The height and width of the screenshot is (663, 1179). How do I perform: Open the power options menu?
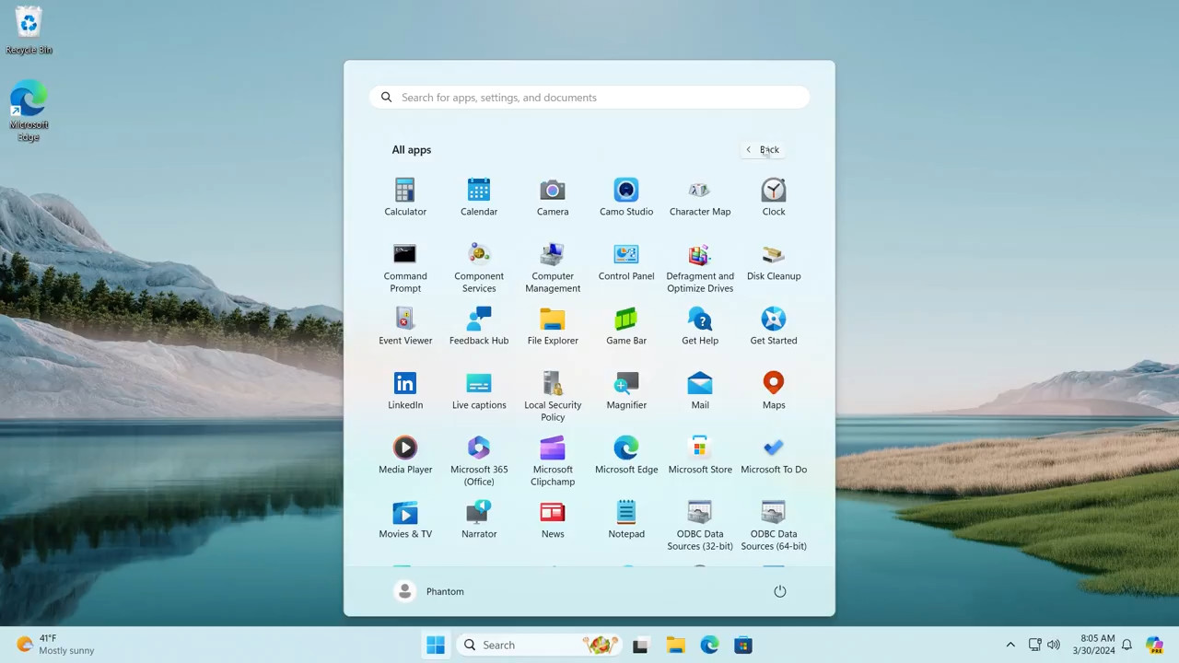(779, 591)
